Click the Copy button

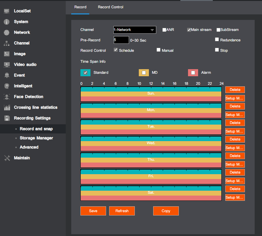166,211
